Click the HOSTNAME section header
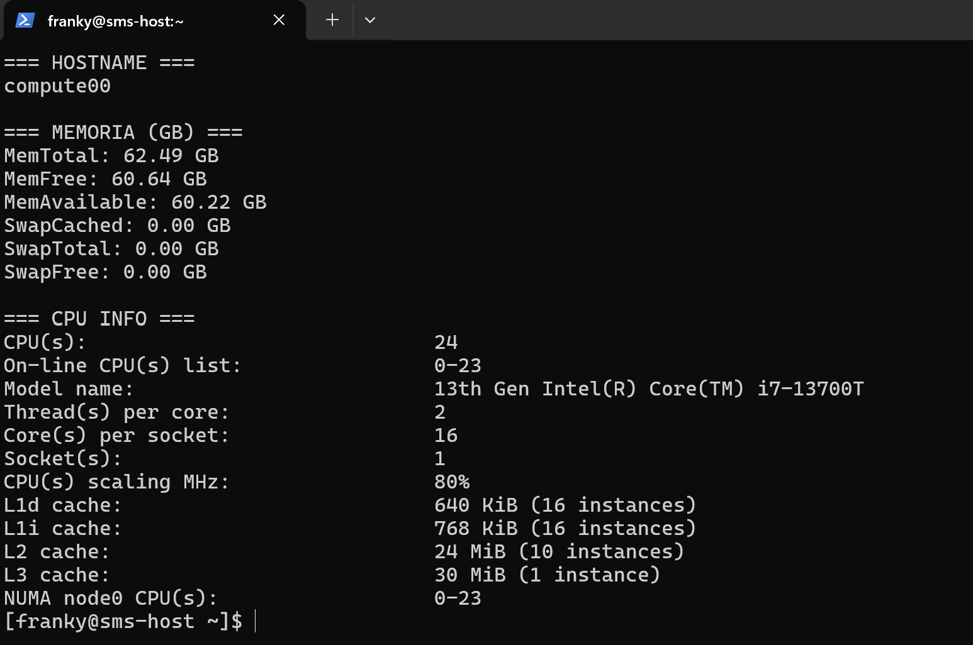Image resolution: width=973 pixels, height=645 pixels. [x=99, y=63]
